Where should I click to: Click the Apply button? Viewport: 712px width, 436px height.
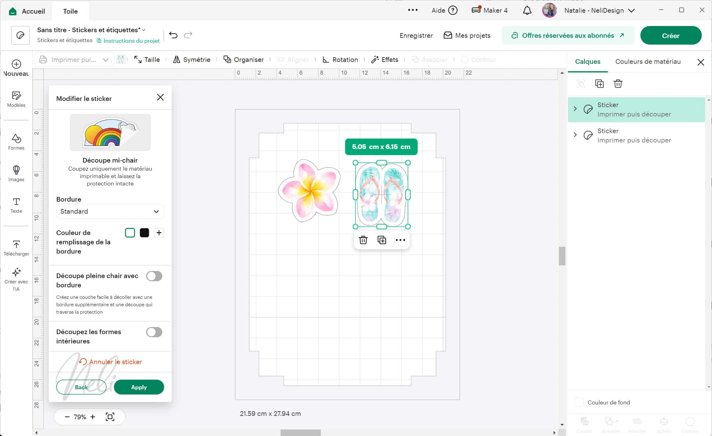tap(139, 387)
